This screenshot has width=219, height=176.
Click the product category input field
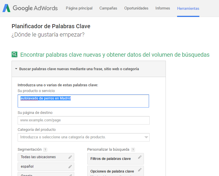[x=83, y=137]
